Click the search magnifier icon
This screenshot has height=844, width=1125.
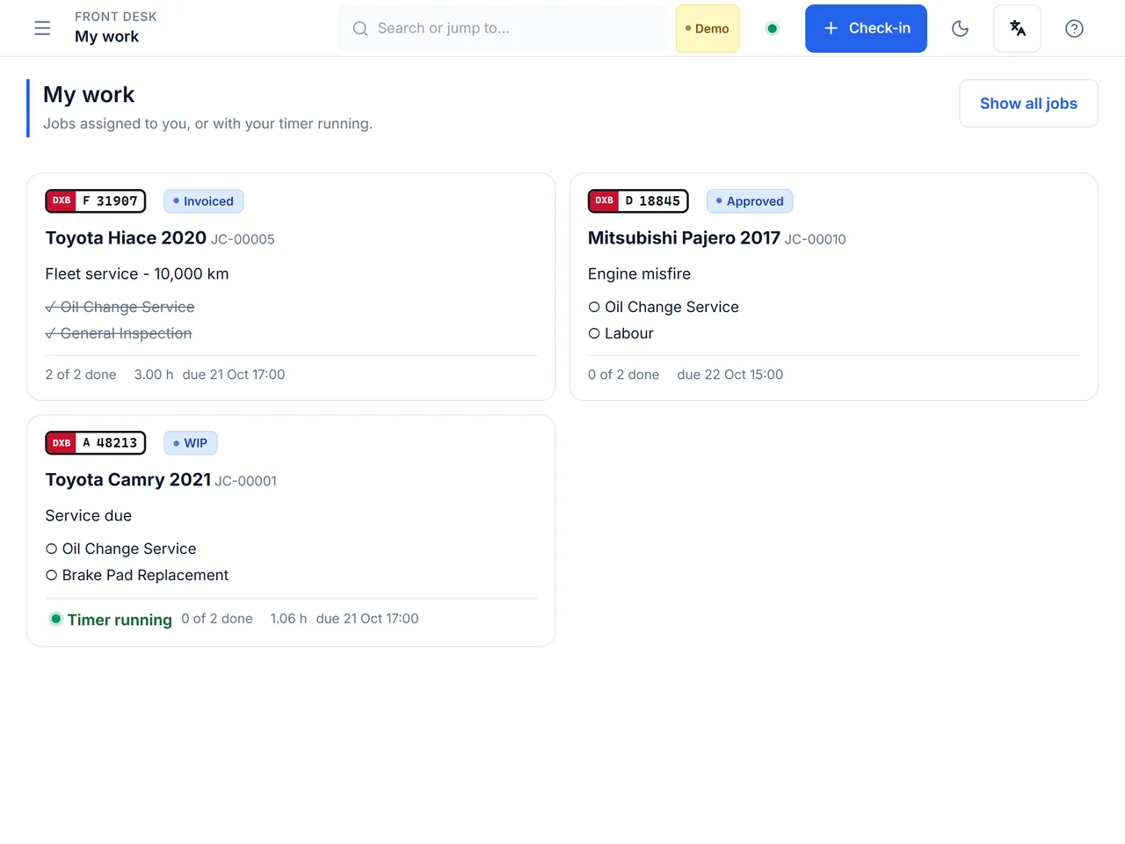[x=360, y=28]
